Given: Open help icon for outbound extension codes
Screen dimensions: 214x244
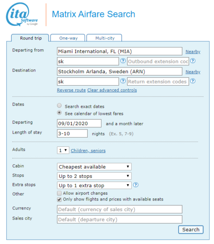Looking at the screenshot, I should [193, 61].
